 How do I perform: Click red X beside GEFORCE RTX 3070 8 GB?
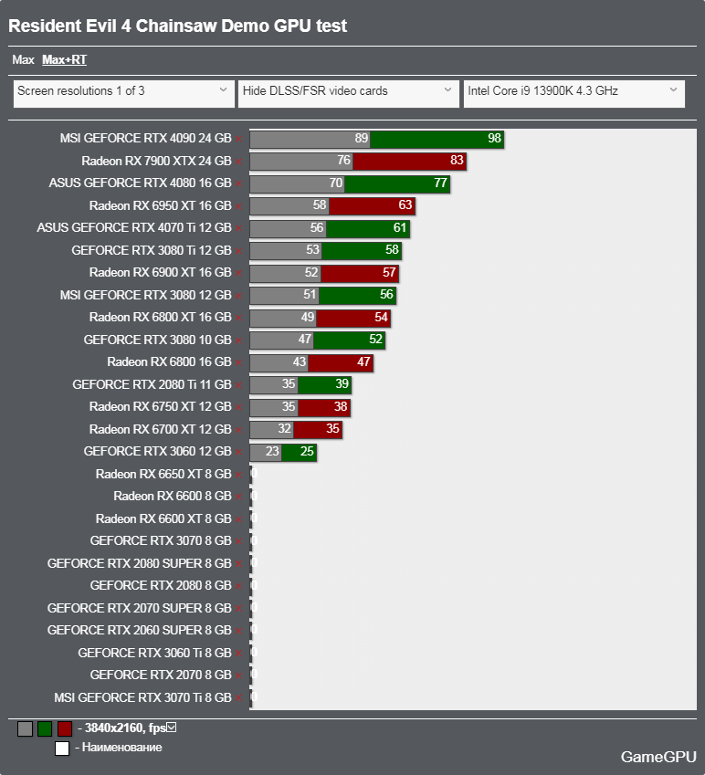238,541
